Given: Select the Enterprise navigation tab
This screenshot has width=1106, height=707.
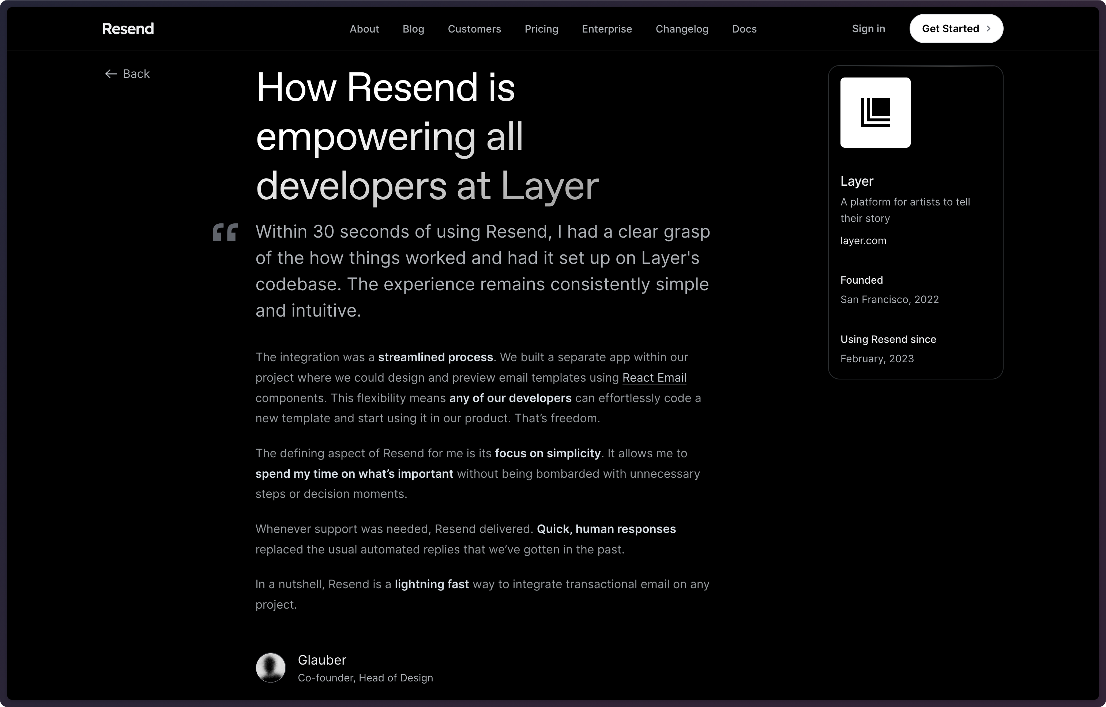Looking at the screenshot, I should coord(606,29).
